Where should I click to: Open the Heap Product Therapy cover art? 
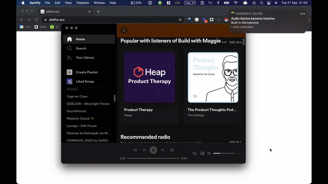tap(150, 77)
